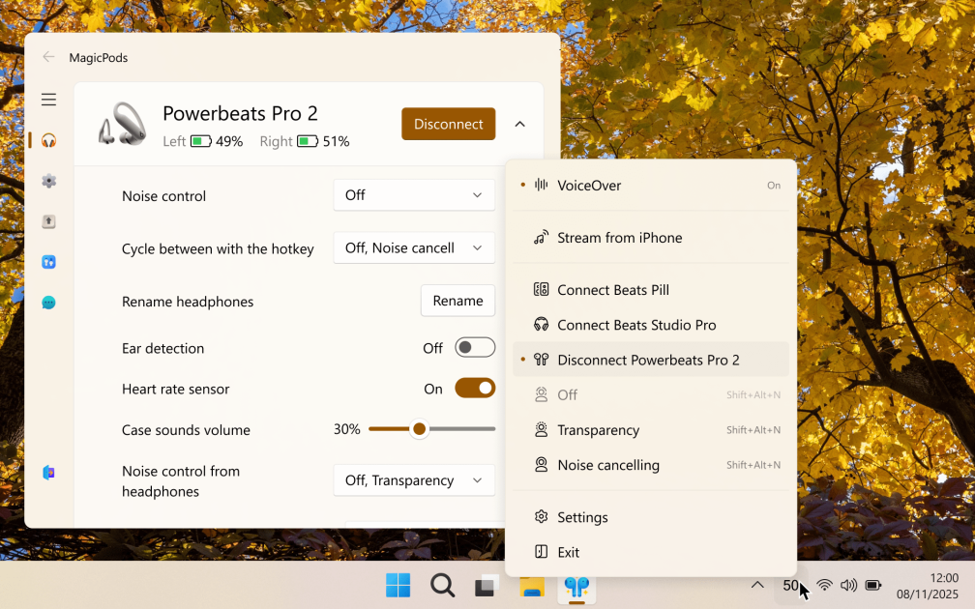Open File Explorer from the taskbar
The height and width of the screenshot is (609, 975).
click(x=532, y=586)
